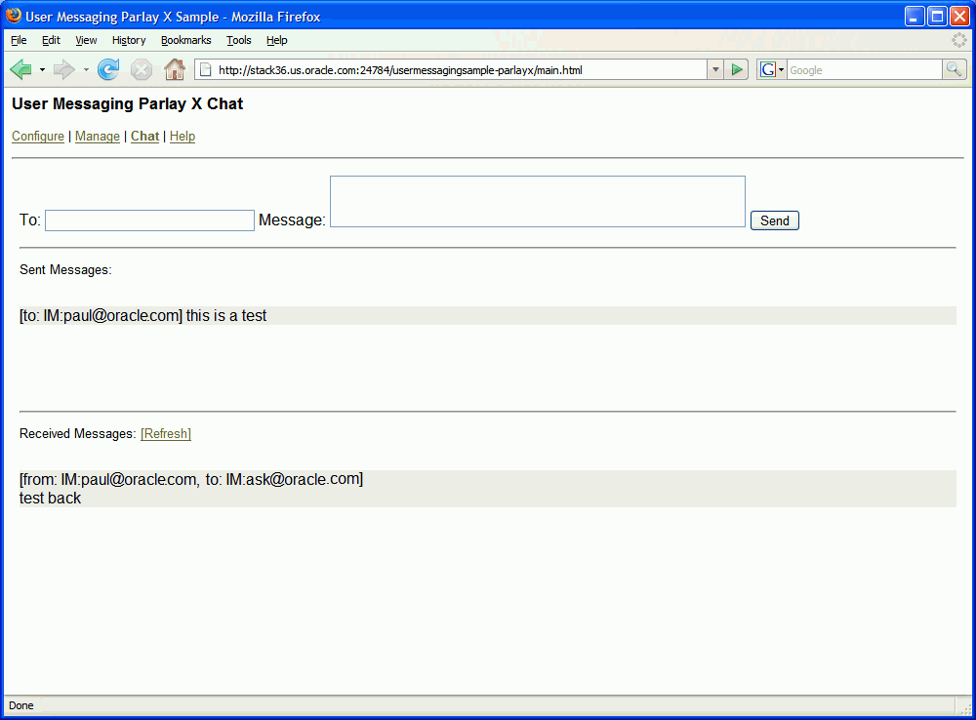Click the search magnifier icon

tap(955, 69)
